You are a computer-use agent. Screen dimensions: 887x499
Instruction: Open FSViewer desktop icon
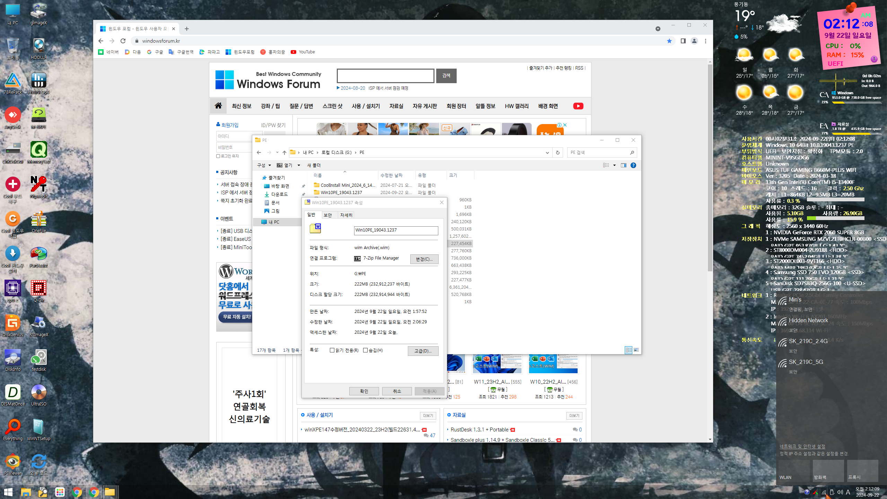(x=13, y=465)
